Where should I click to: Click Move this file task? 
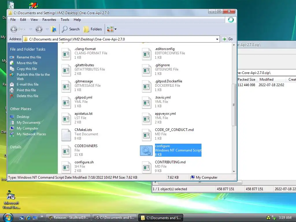click(27, 63)
